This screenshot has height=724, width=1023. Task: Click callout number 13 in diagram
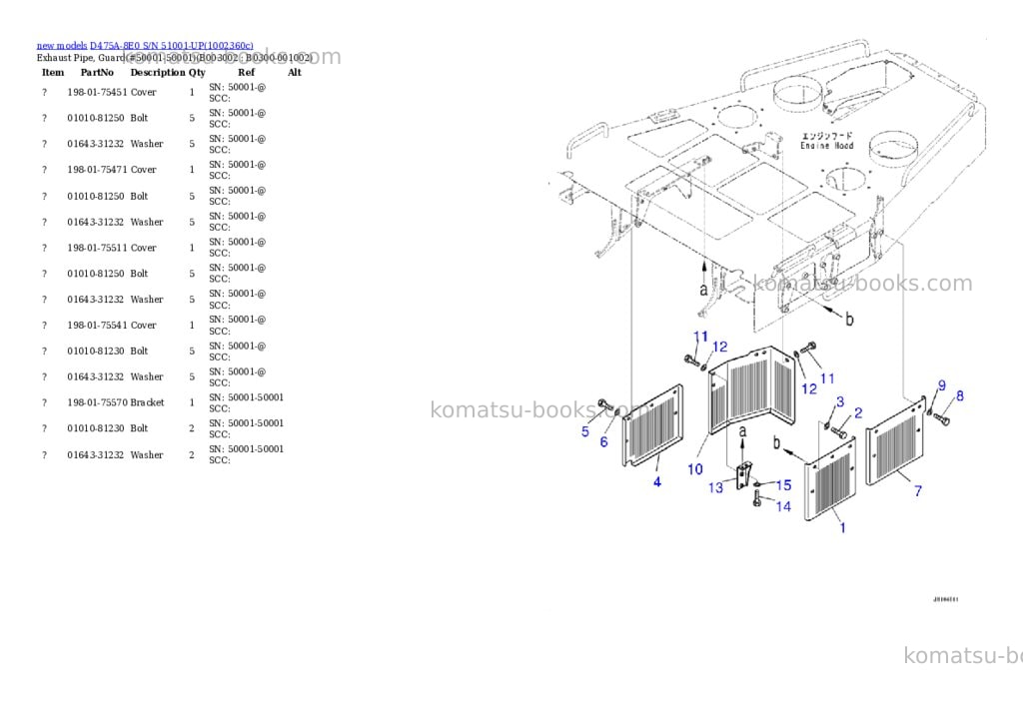tap(715, 488)
